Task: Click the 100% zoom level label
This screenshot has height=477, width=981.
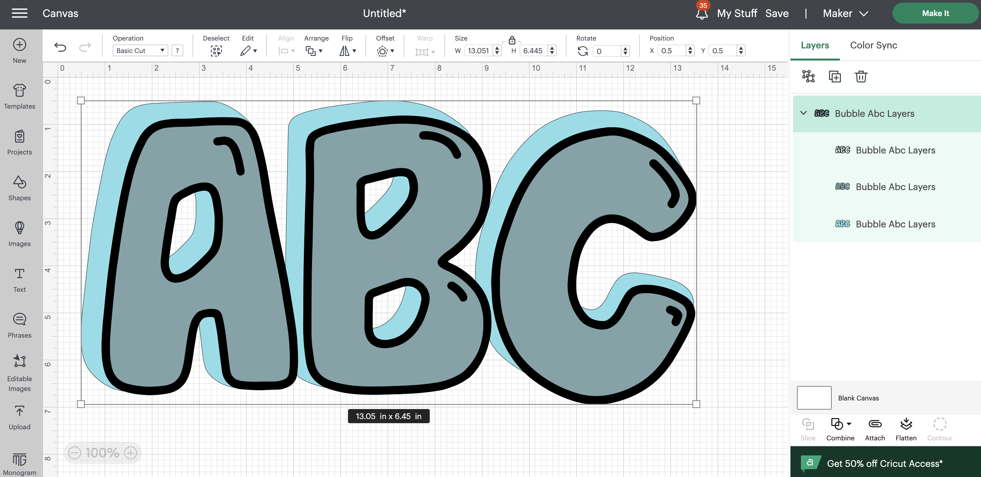Action: click(x=102, y=453)
